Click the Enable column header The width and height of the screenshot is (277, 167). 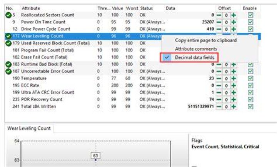[250, 8]
